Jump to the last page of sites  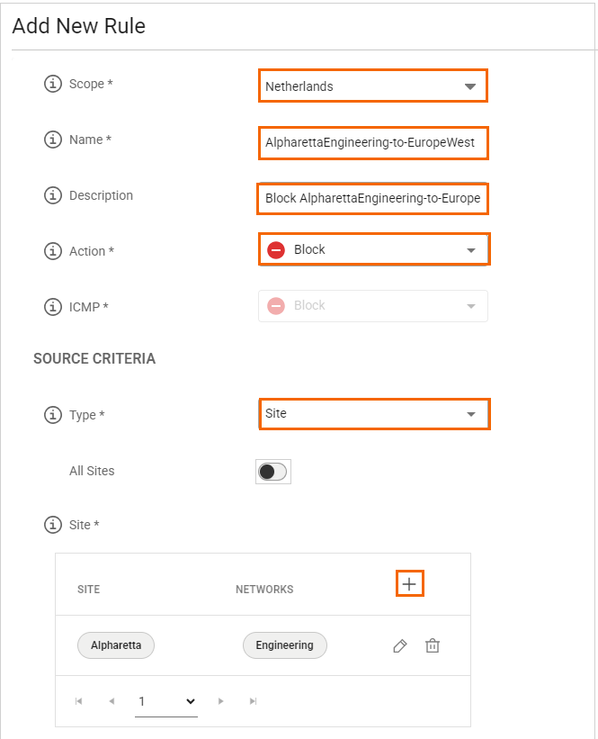pos(254,701)
